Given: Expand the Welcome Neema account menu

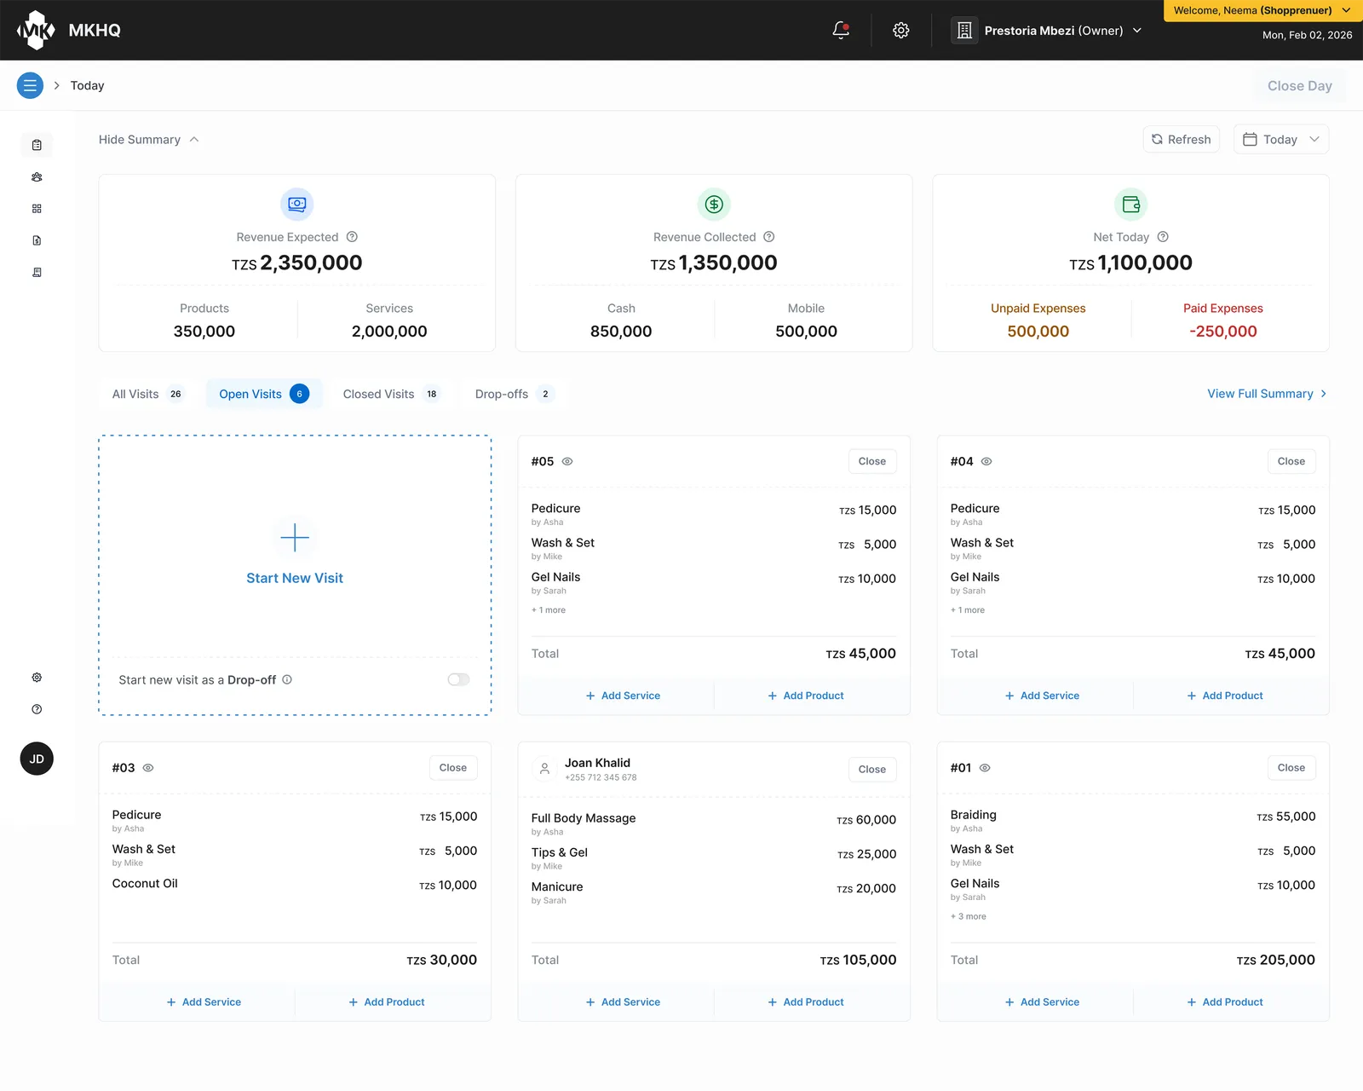Looking at the screenshot, I should (1262, 10).
